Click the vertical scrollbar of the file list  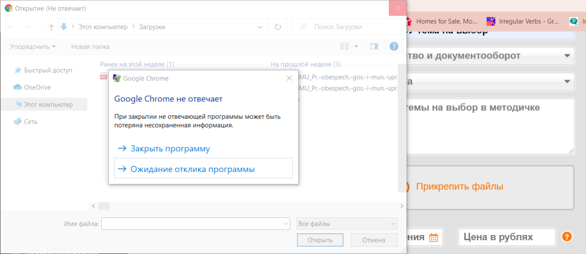point(402,128)
